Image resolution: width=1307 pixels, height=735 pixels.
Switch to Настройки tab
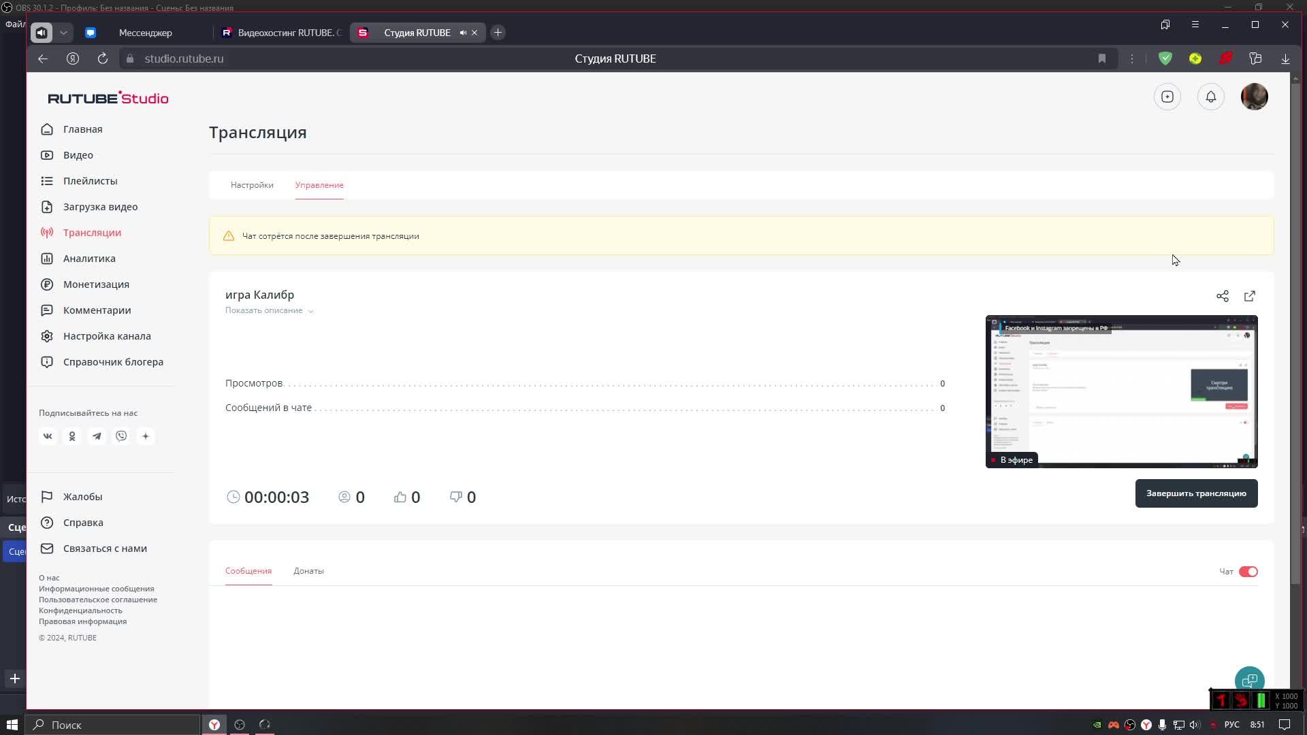point(252,185)
